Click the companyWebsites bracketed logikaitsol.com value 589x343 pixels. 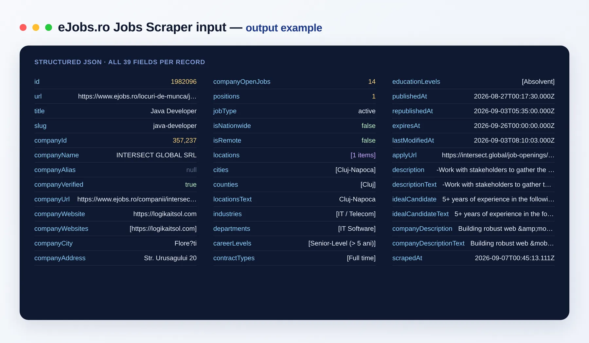(x=163, y=229)
